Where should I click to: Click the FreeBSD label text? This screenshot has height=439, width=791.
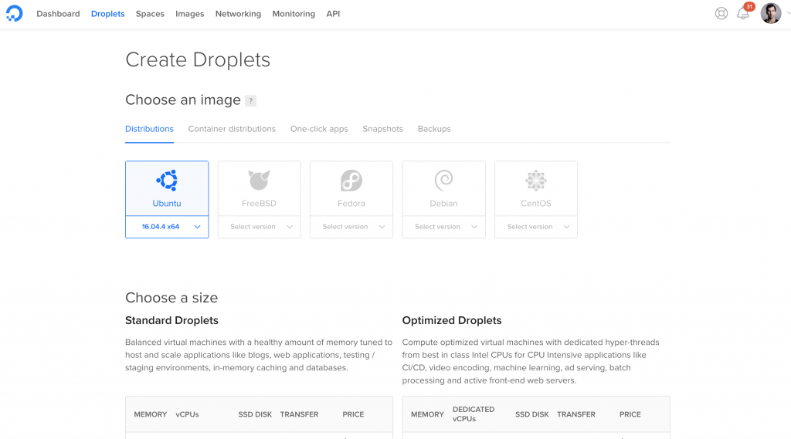[260, 204]
